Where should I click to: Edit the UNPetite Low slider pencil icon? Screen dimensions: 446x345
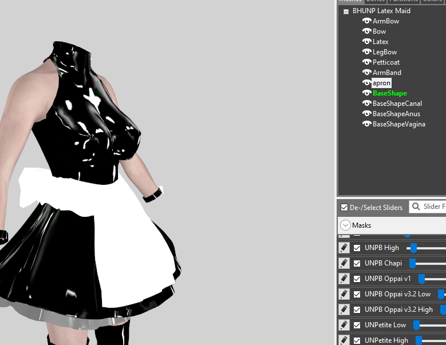pyautogui.click(x=344, y=325)
